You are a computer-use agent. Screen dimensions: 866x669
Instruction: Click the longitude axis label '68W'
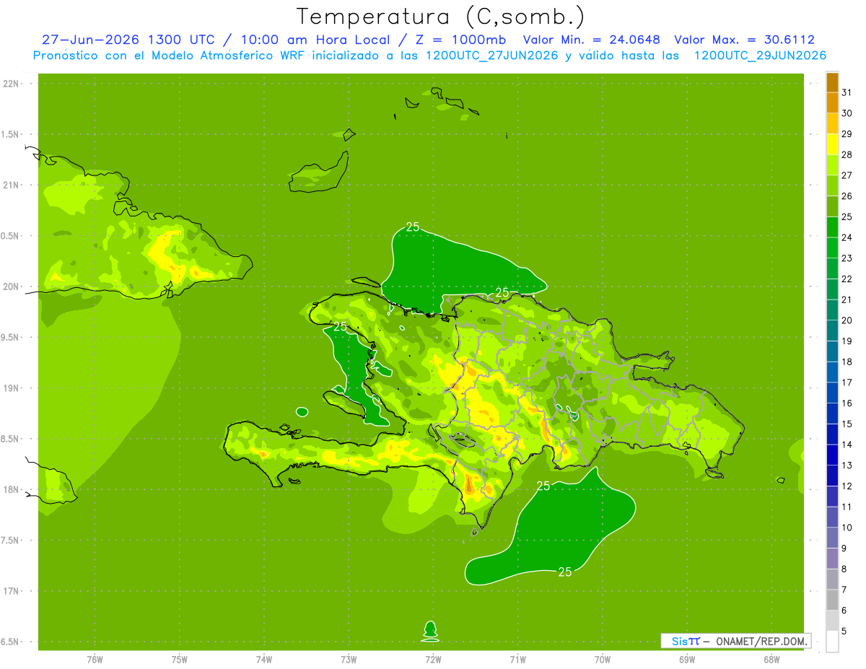click(x=771, y=660)
